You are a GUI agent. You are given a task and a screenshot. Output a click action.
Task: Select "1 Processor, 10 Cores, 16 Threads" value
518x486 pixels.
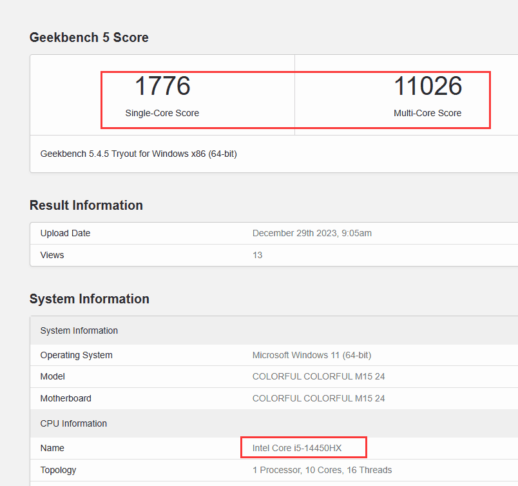(x=322, y=470)
